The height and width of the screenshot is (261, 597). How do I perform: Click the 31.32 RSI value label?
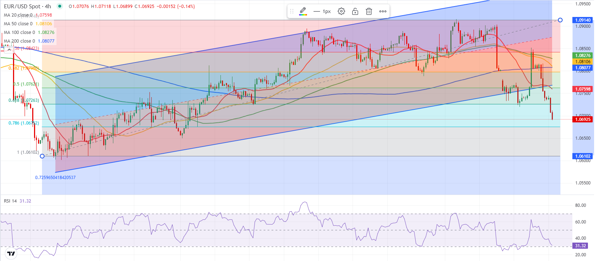click(x=580, y=246)
